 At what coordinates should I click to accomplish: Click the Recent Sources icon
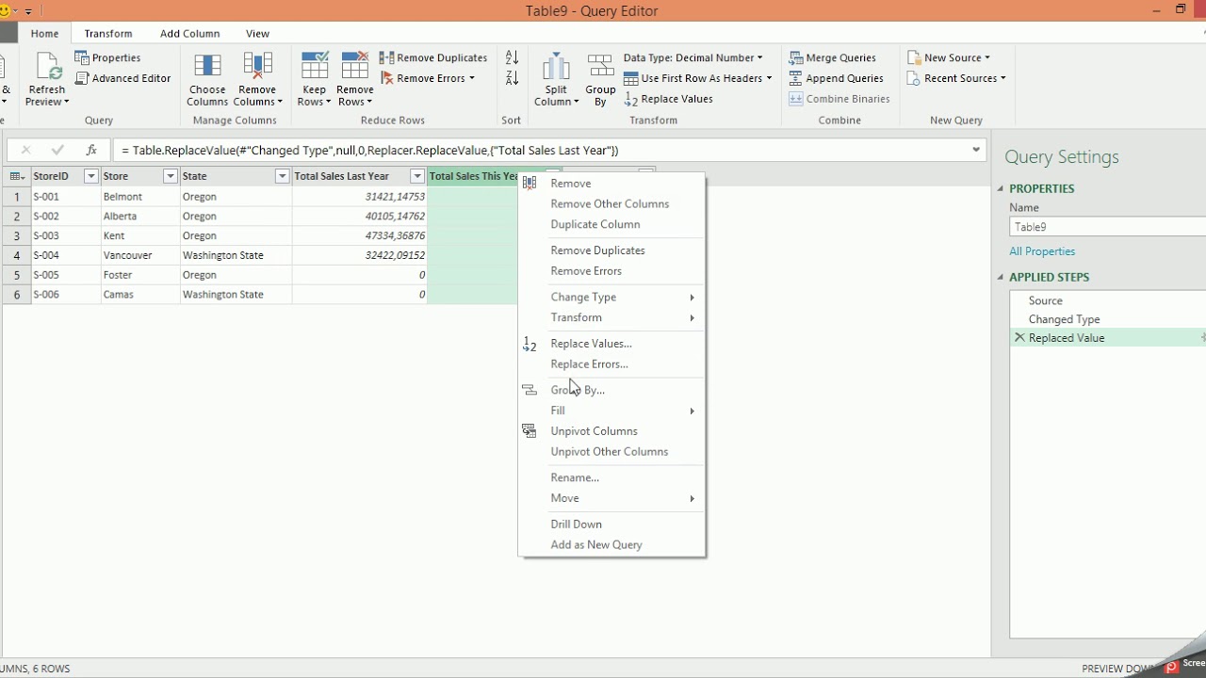tap(913, 79)
